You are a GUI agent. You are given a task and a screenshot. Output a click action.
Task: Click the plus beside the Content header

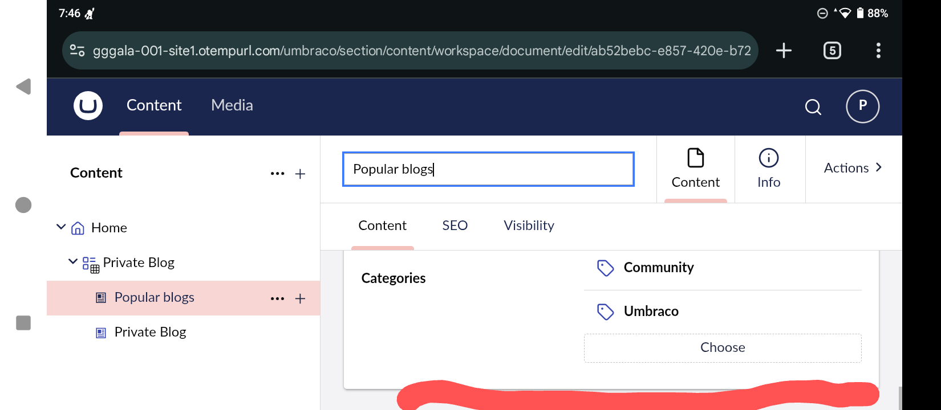coord(300,174)
